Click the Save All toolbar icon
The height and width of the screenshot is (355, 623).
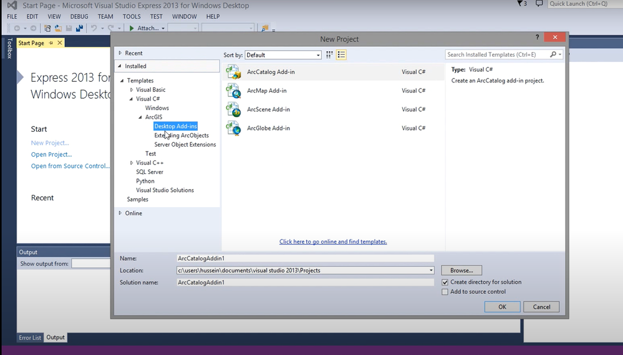click(x=79, y=28)
